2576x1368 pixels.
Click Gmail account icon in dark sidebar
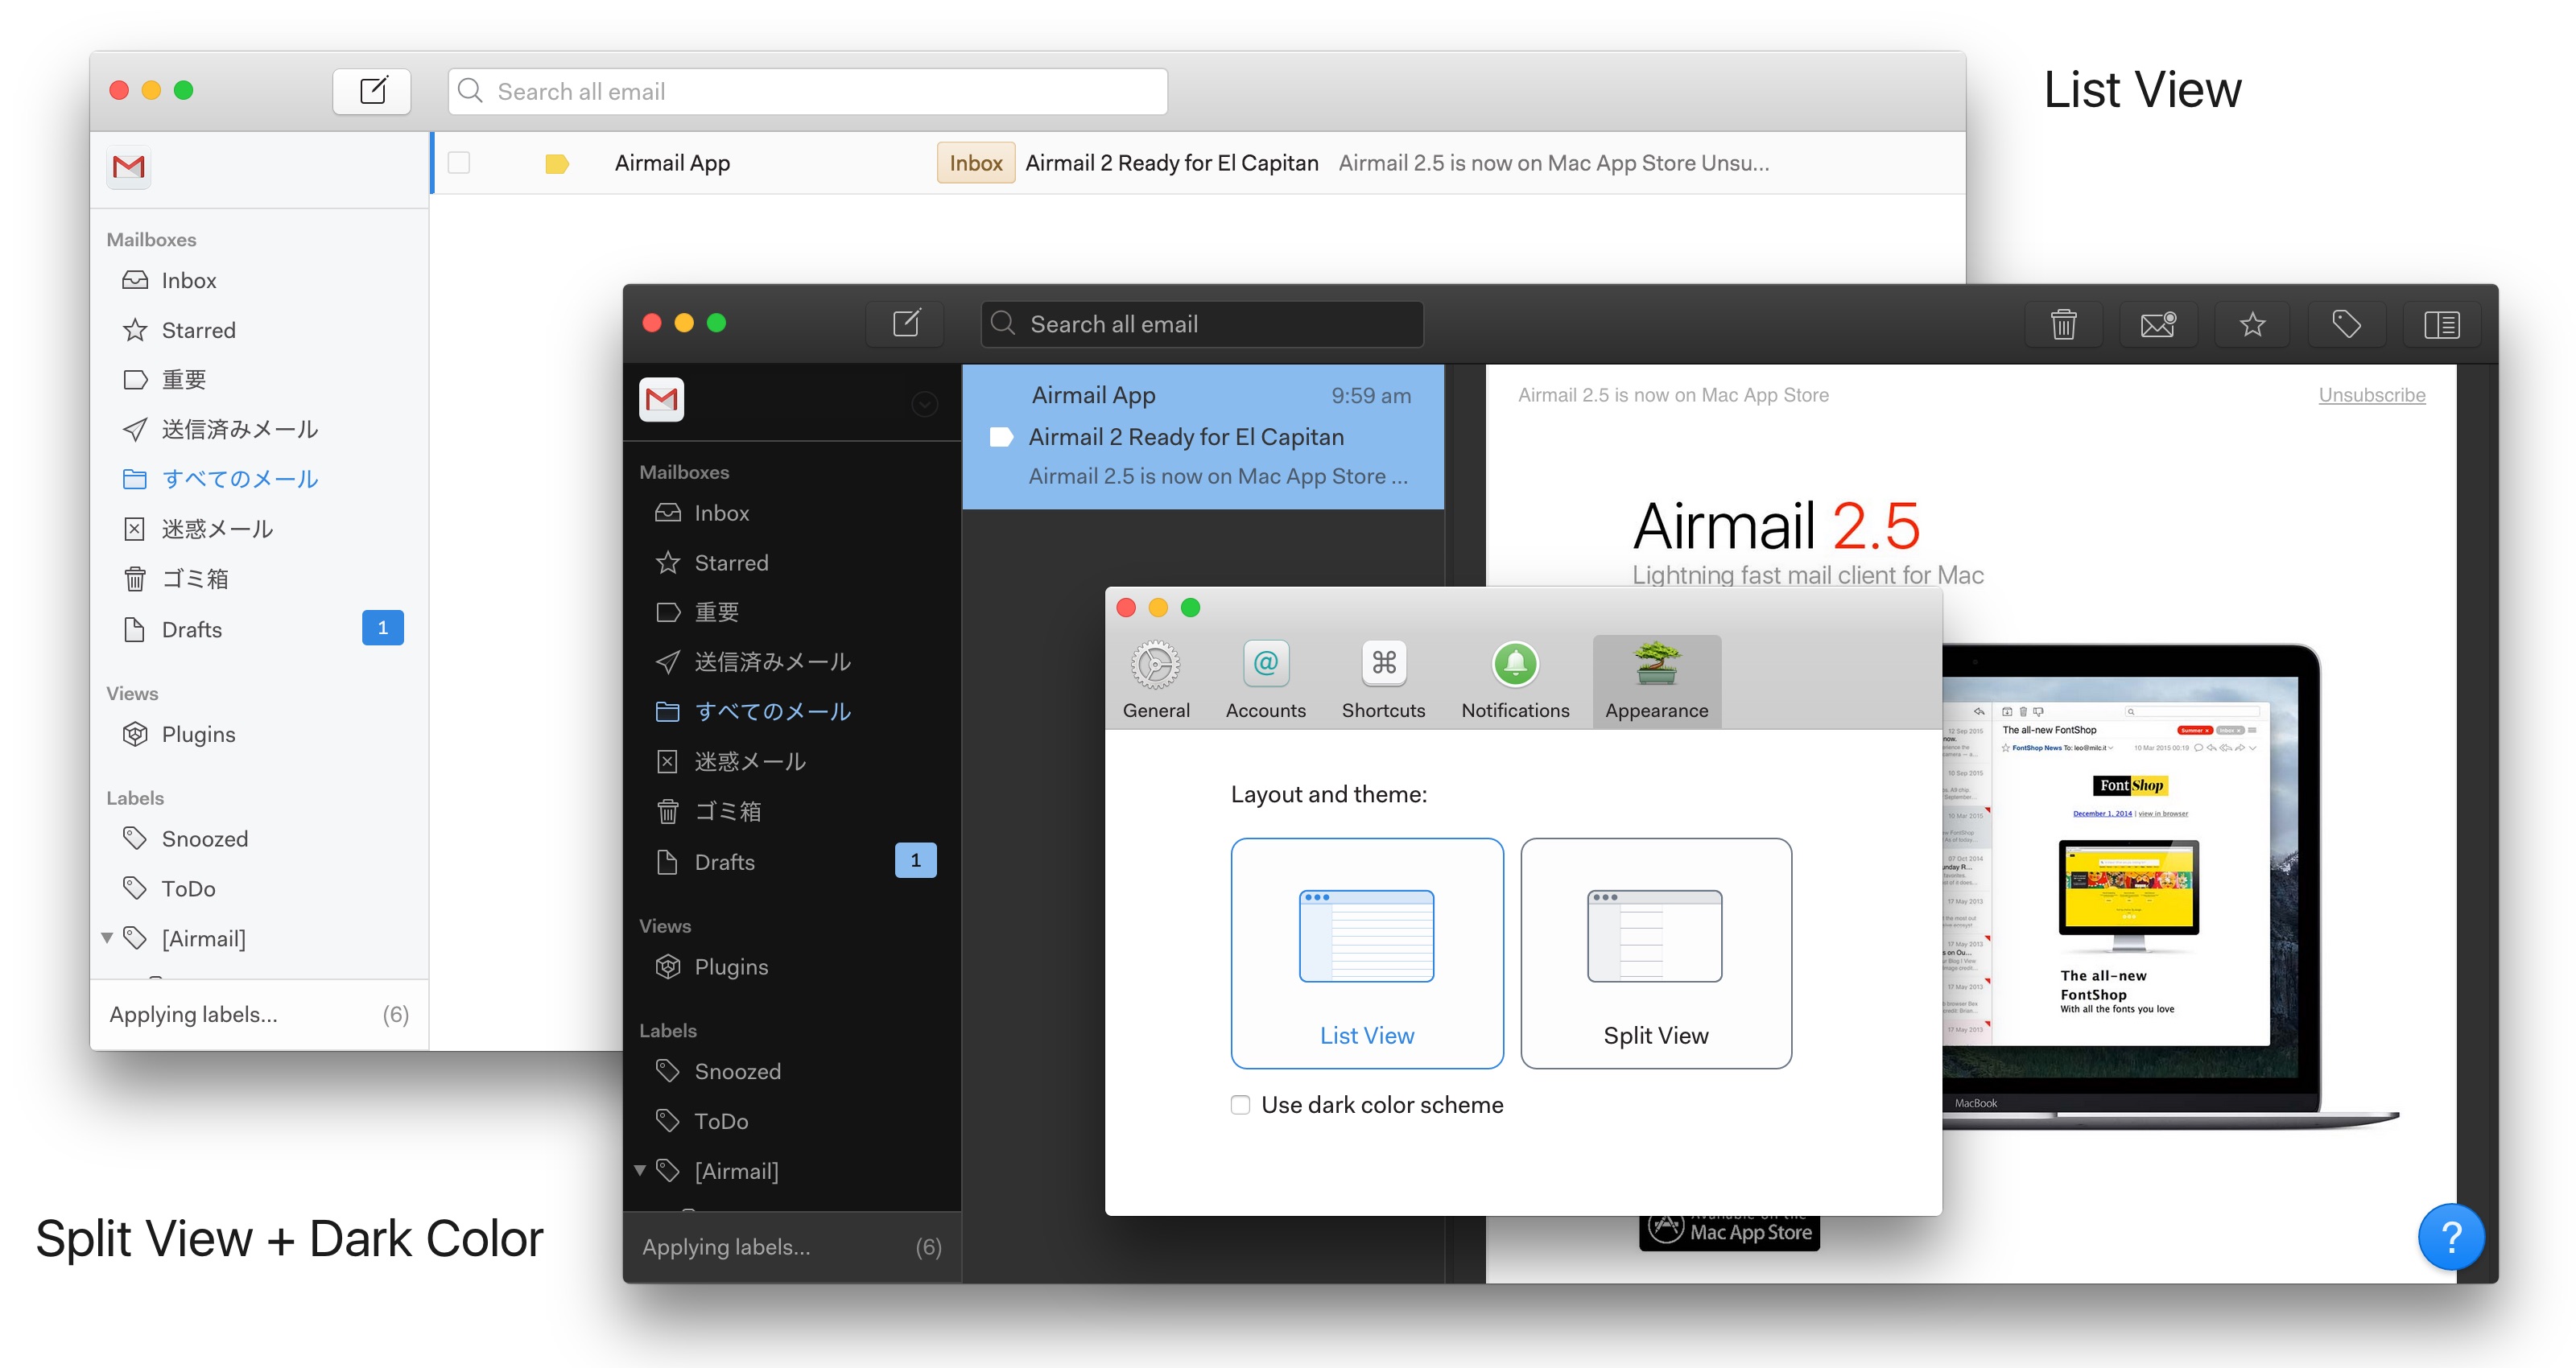pyautogui.click(x=661, y=400)
